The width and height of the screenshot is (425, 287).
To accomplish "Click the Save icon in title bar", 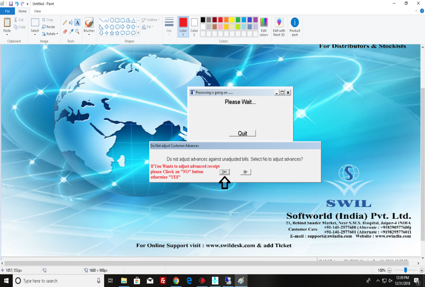I will 11,3.
